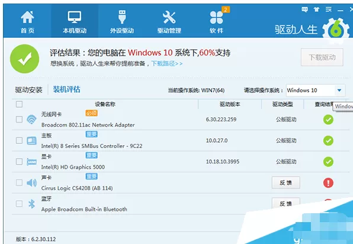The width and height of the screenshot is (353, 244).
Task: Select Broadcom 802.11ac Network Adapter text
Action: click(x=88, y=125)
